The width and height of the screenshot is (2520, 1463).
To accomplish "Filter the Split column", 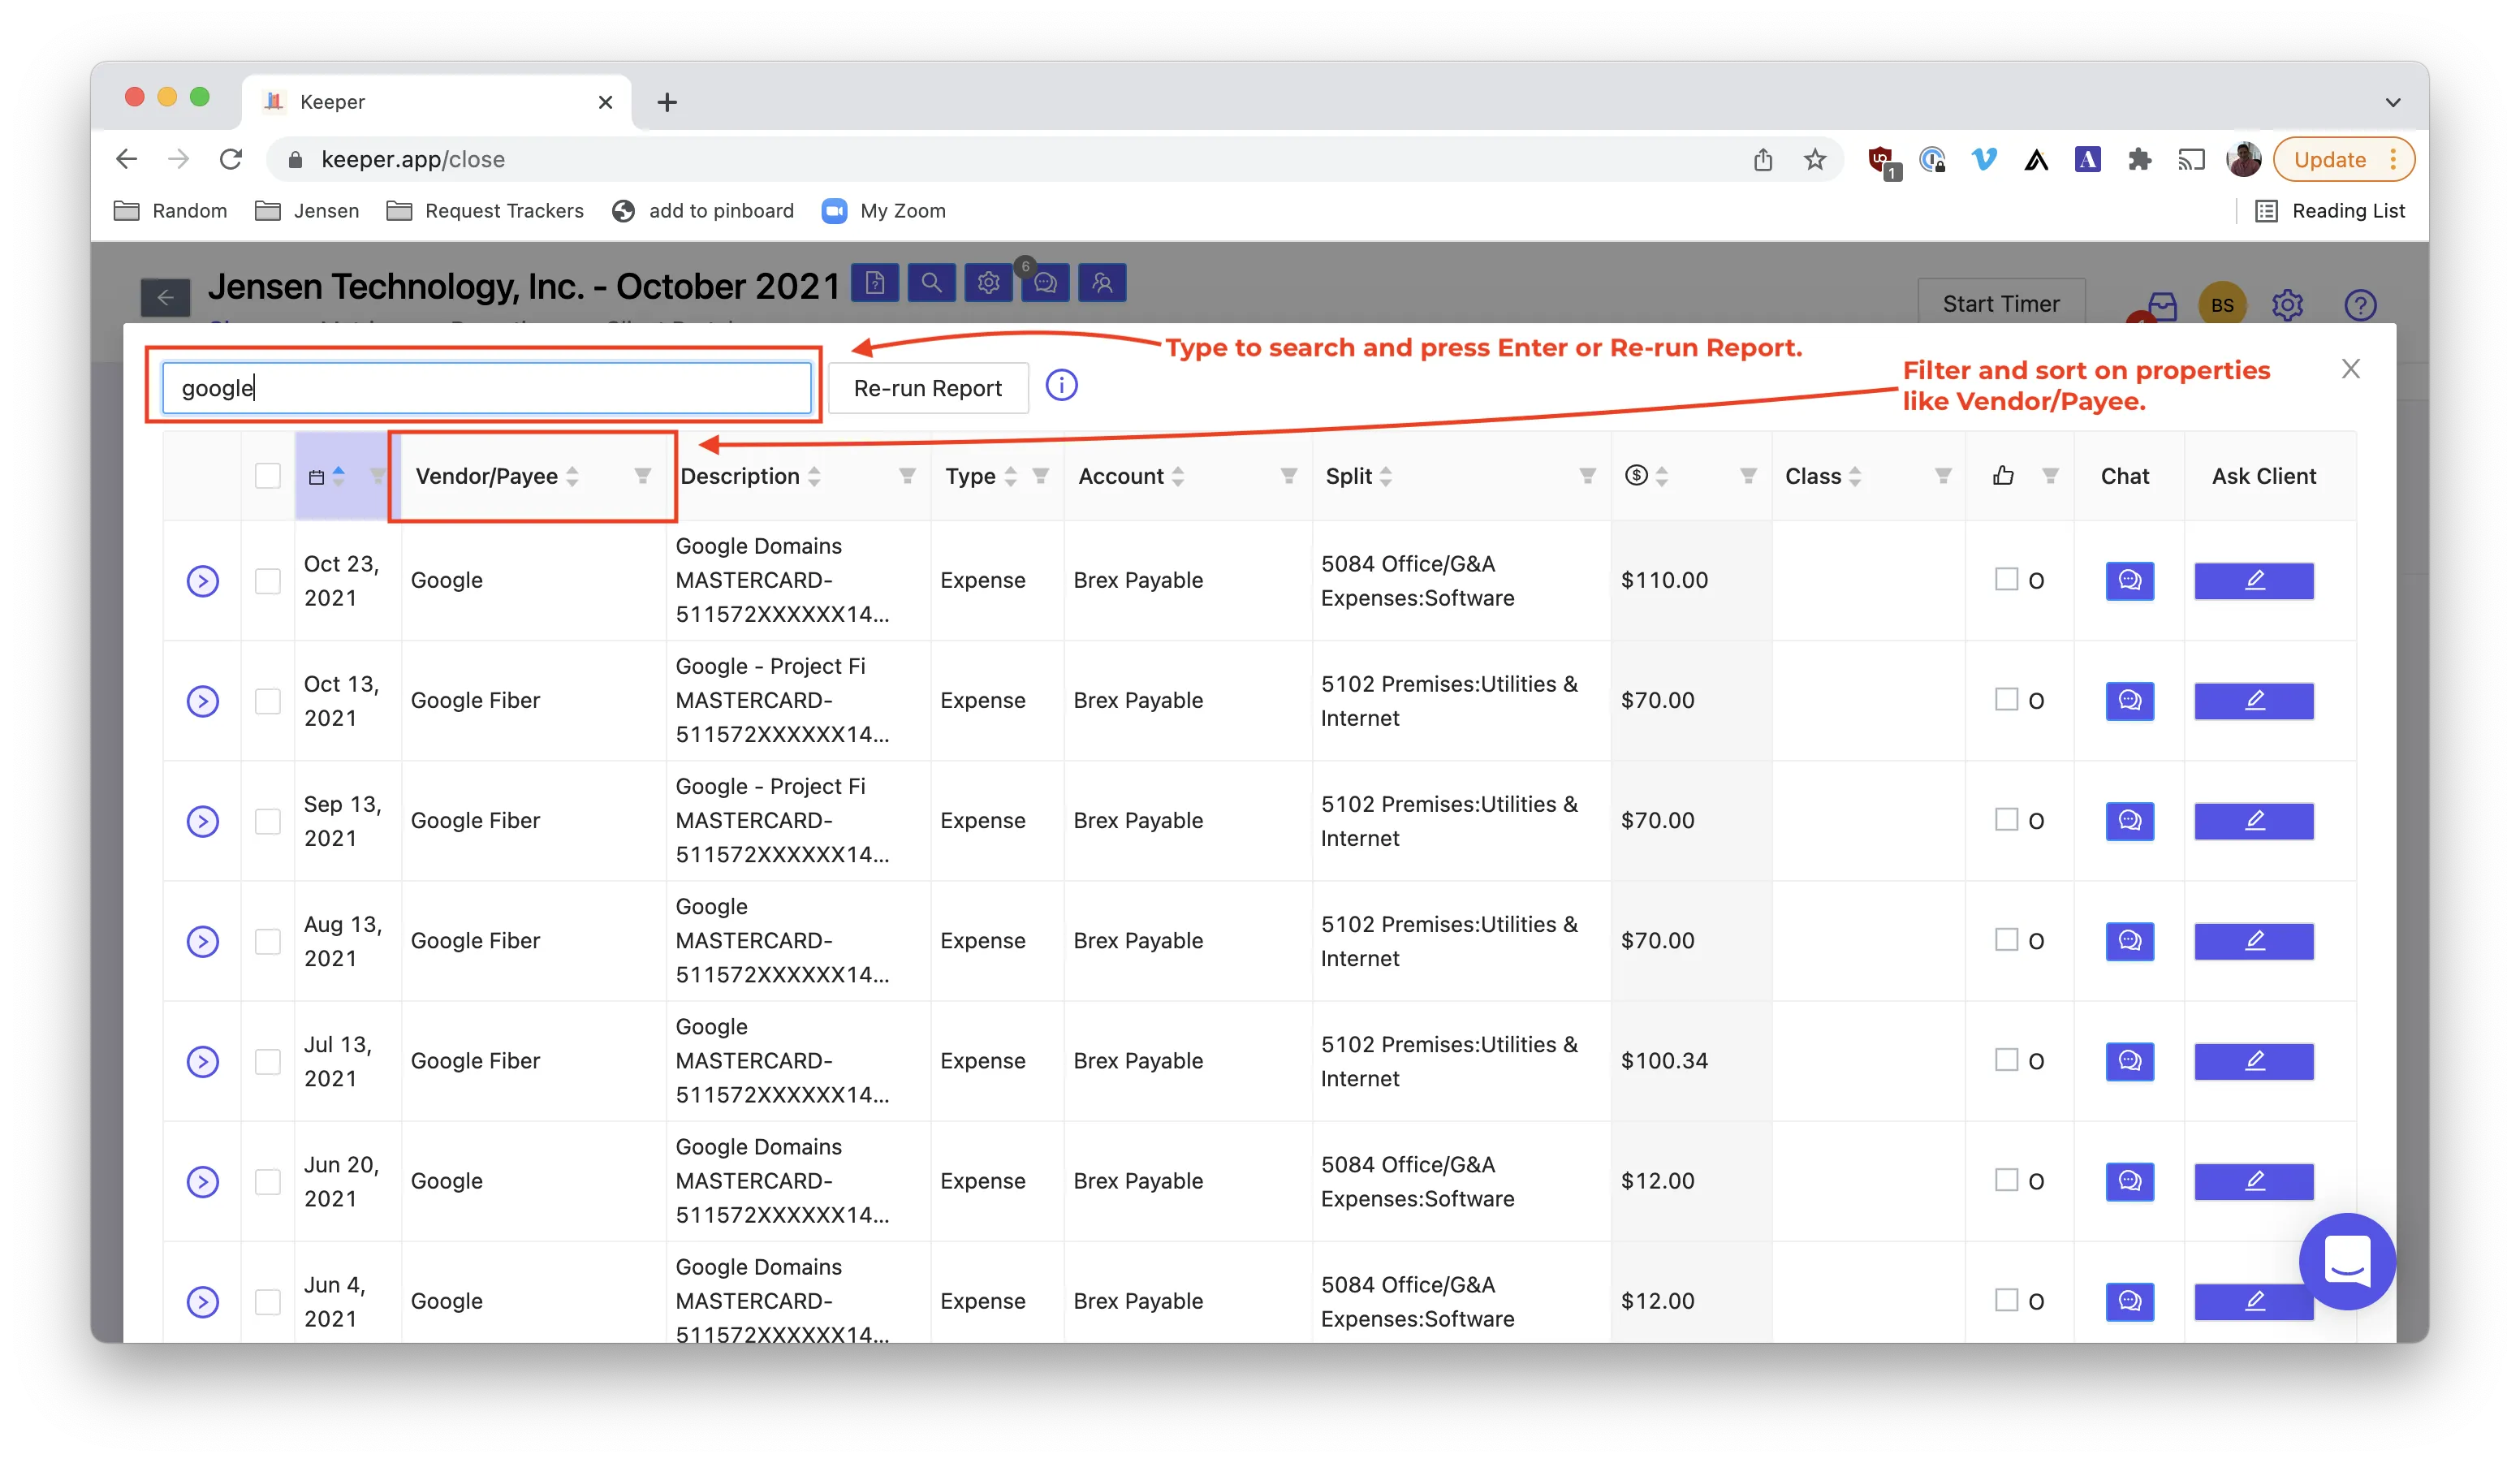I will tap(1586, 476).
